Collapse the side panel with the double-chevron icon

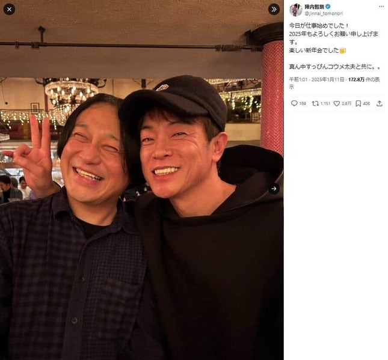tap(274, 10)
